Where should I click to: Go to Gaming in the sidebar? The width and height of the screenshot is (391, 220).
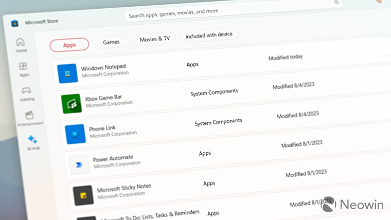(26, 91)
